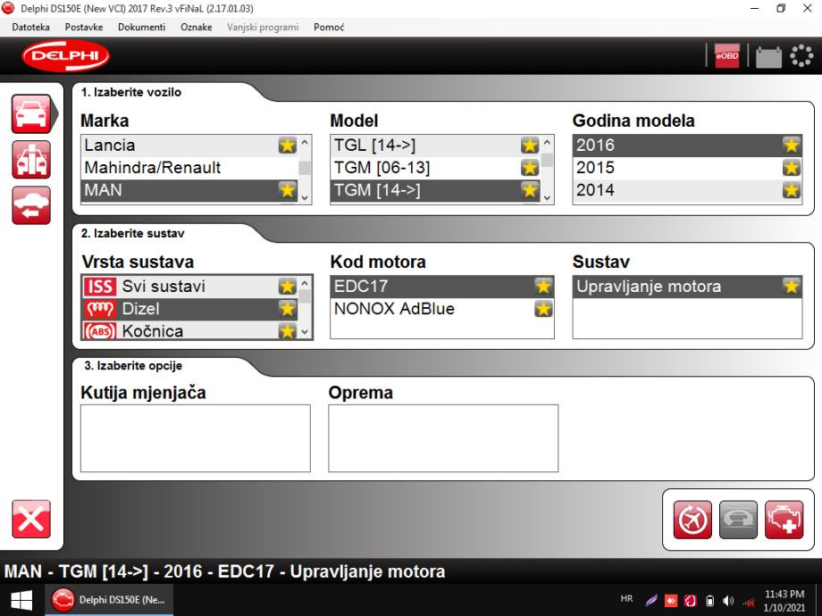
Task: Open the Oznake menu
Action: click(196, 28)
